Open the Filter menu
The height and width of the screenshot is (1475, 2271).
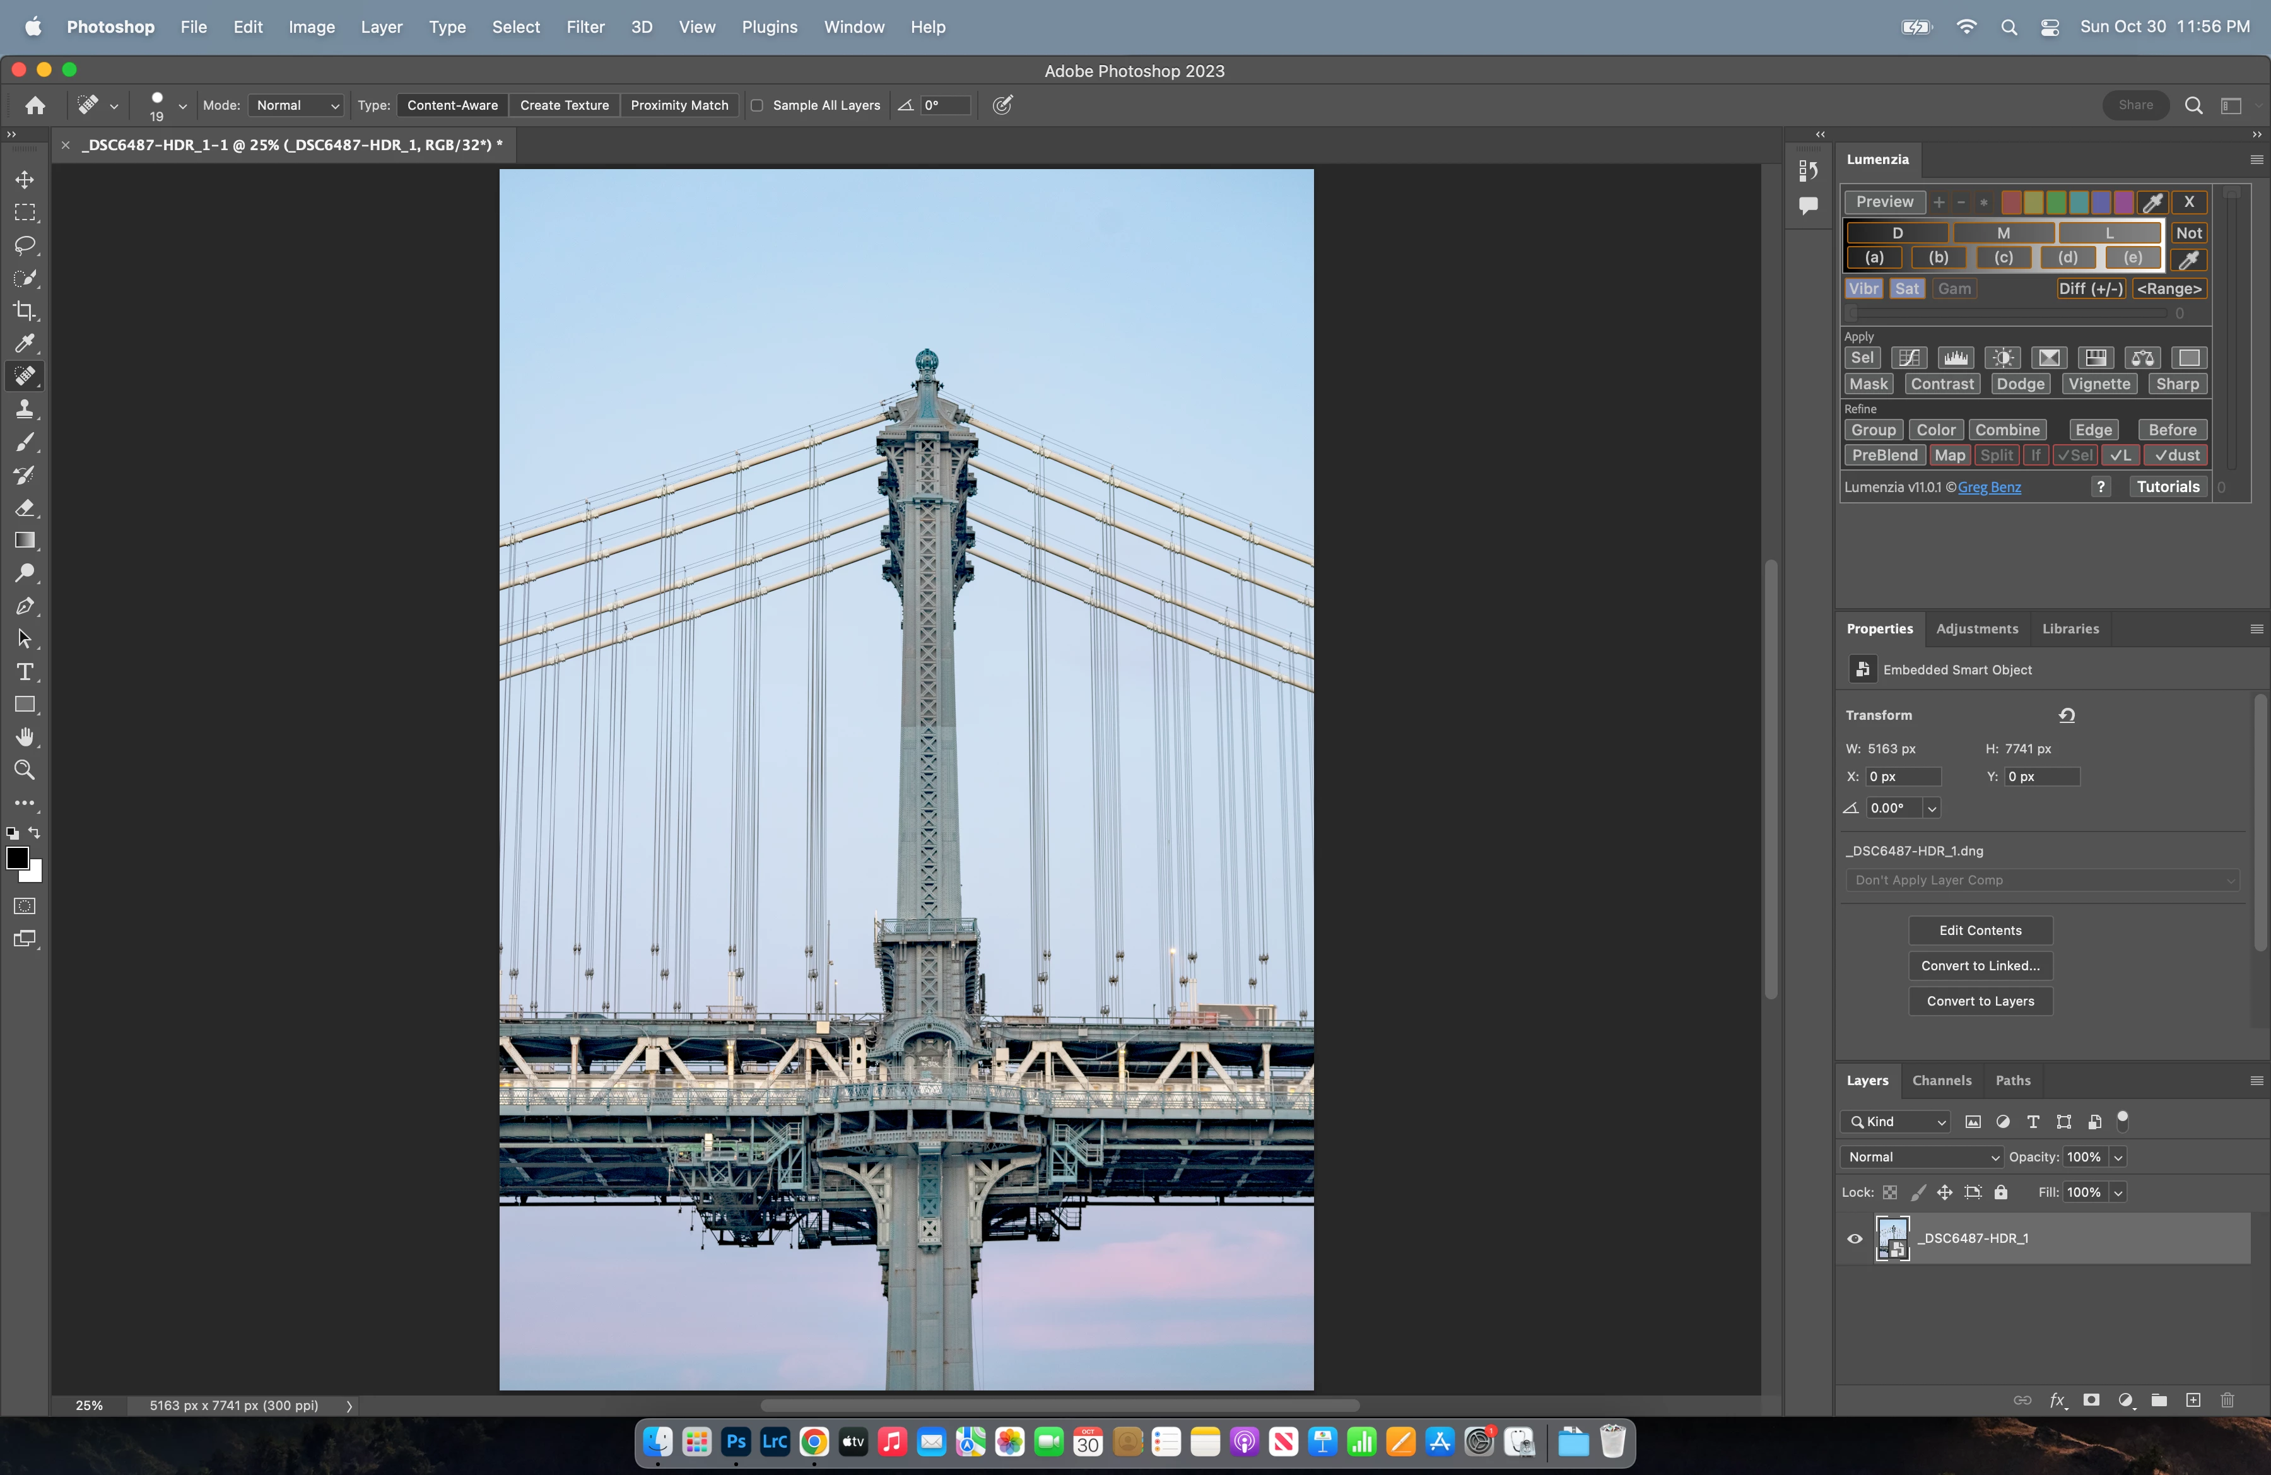[x=585, y=26]
